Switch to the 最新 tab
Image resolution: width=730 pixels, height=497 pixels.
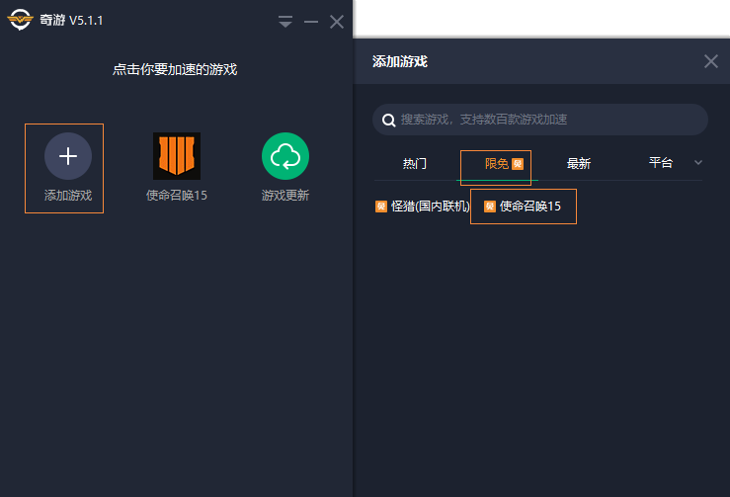pyautogui.click(x=579, y=163)
